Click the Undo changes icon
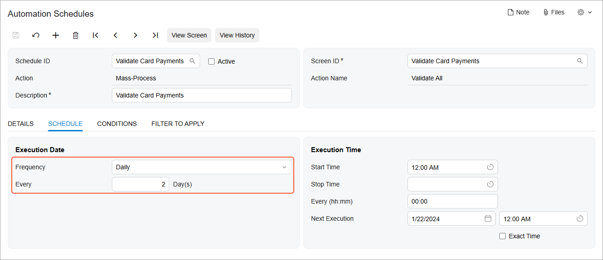 click(x=36, y=35)
